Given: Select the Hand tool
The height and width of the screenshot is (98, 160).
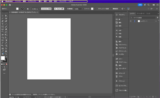Looking at the screenshot, I should point(6,51).
